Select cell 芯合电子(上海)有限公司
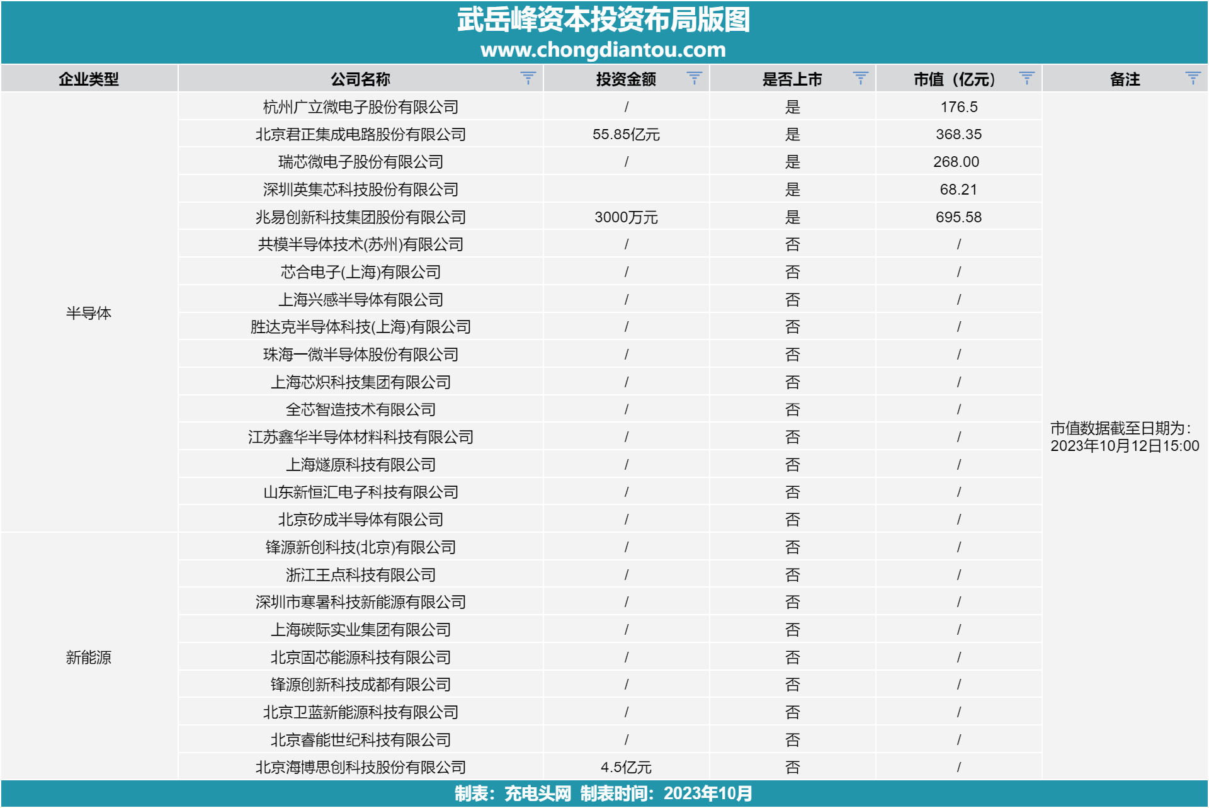 (x=360, y=272)
